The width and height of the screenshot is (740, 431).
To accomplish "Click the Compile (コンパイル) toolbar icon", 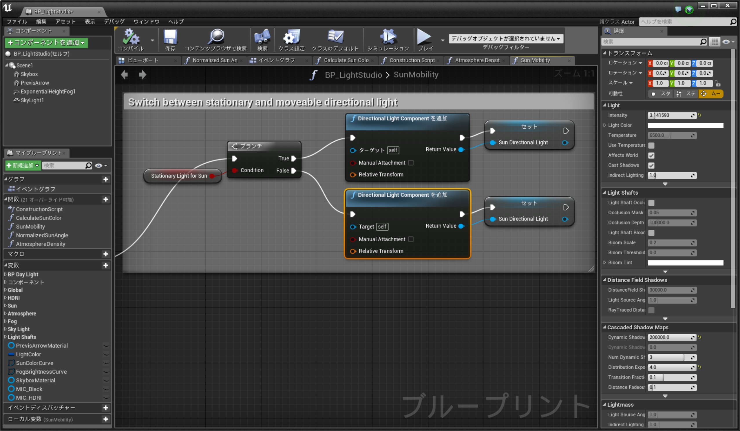I will pyautogui.click(x=131, y=37).
